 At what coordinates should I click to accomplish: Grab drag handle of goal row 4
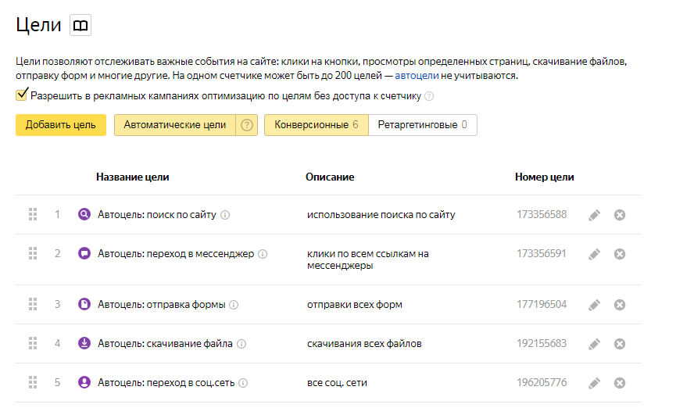tap(33, 343)
